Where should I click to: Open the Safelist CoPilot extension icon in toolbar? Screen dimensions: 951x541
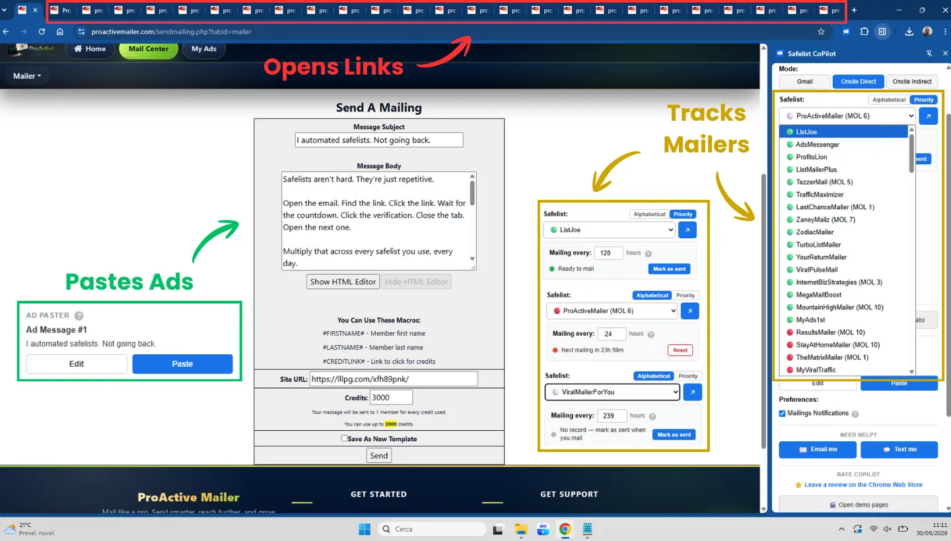[846, 32]
